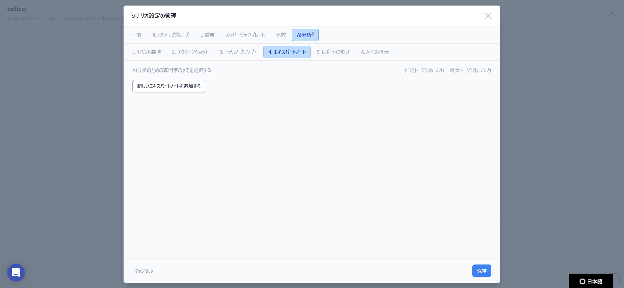Viewport: 624px width, 288px height.
Task: Select the 受信者 tab
Action: pos(207,35)
